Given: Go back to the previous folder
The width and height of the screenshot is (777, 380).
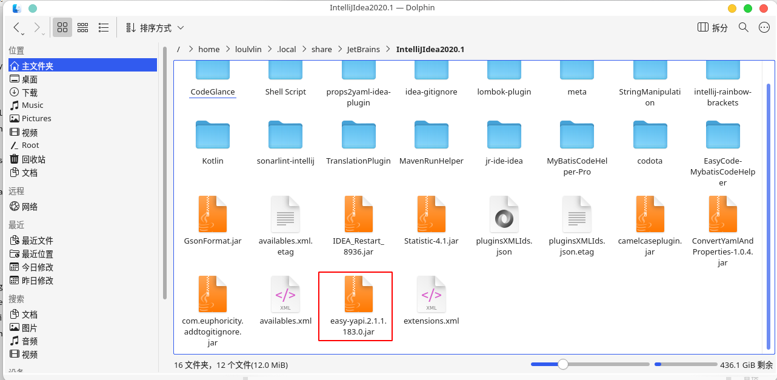Looking at the screenshot, I should pyautogui.click(x=18, y=27).
